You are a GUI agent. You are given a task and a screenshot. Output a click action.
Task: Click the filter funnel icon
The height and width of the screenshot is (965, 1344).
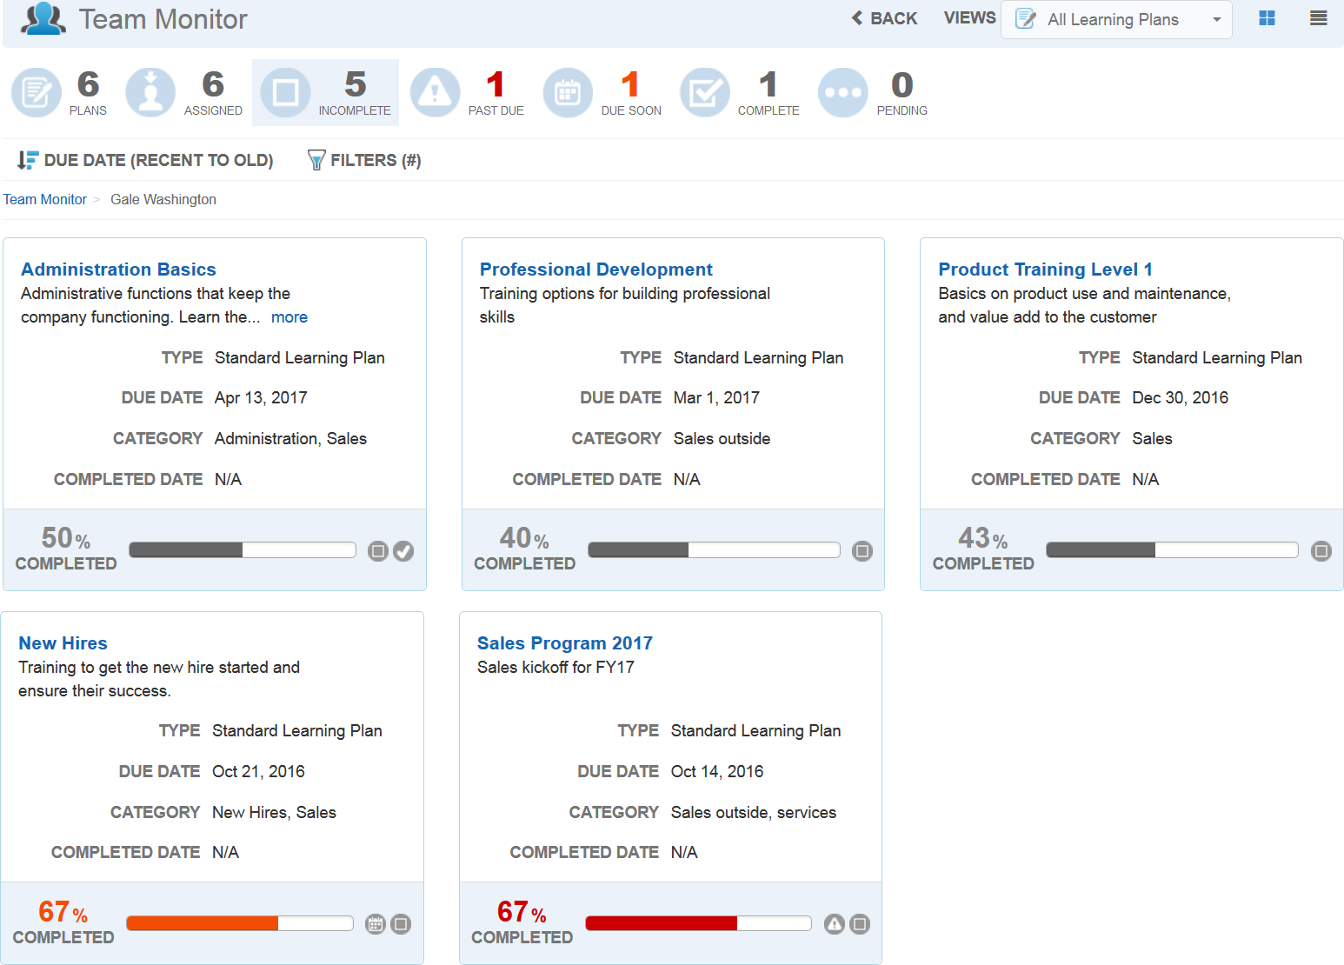[x=316, y=160]
